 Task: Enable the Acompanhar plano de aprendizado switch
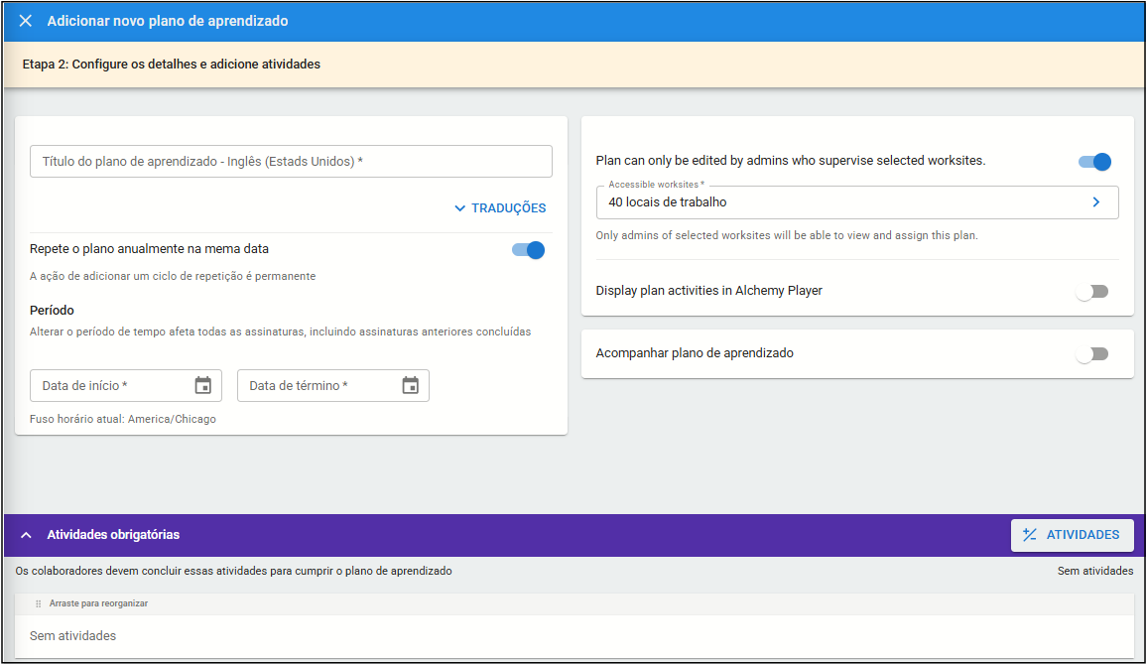pyautogui.click(x=1091, y=354)
